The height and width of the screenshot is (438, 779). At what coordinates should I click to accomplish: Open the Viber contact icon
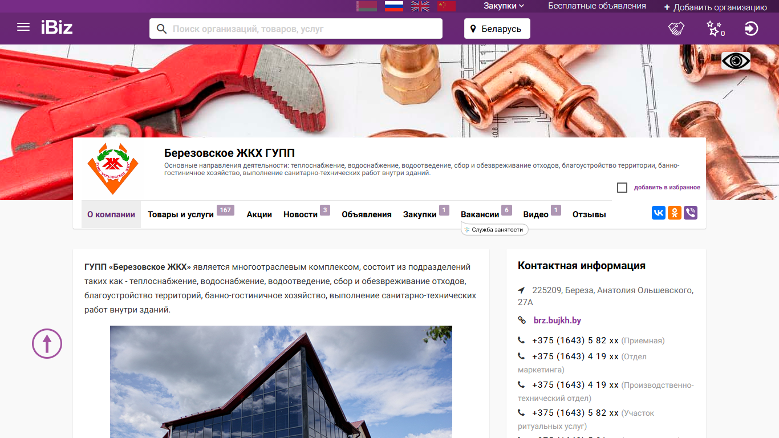[691, 213]
